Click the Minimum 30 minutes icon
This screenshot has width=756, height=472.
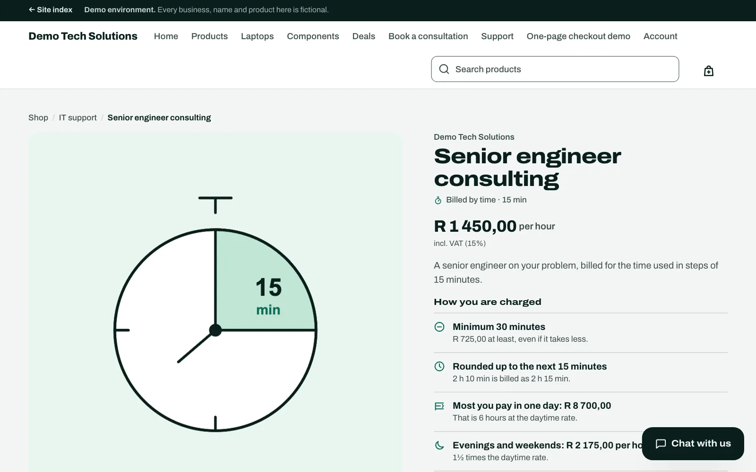(439, 327)
